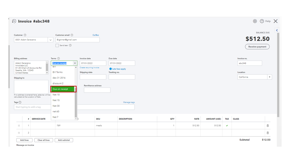The height and width of the screenshot is (163, 290).
Task: Click the billing address scroll-down arrow
Action: [x=47, y=73]
